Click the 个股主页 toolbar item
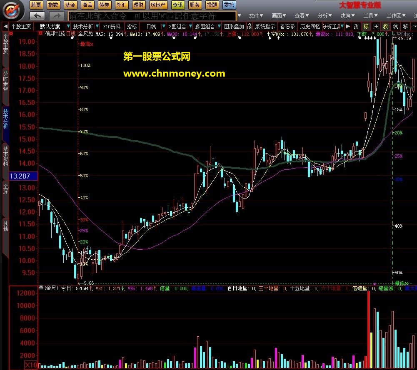 click(21, 27)
